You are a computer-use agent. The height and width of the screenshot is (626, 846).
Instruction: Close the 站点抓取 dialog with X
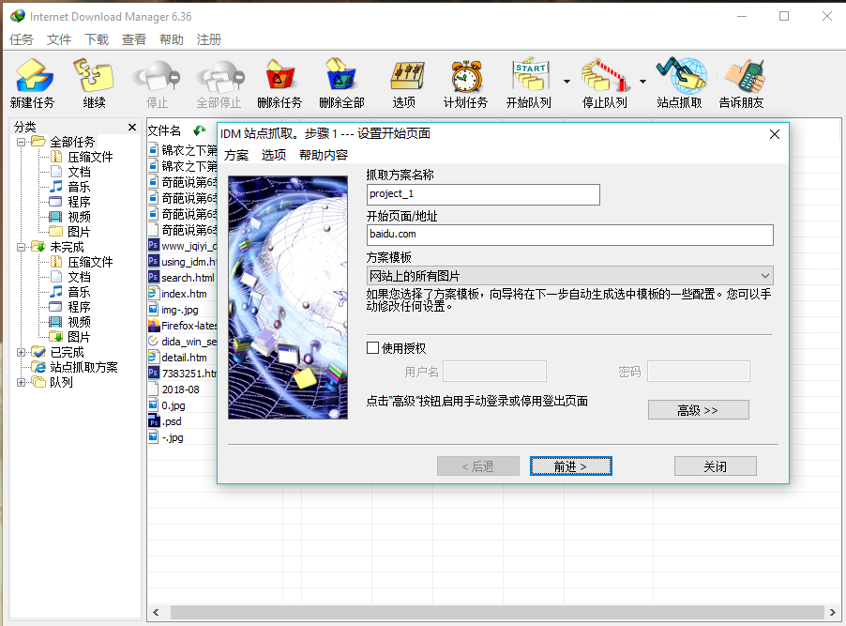774,134
